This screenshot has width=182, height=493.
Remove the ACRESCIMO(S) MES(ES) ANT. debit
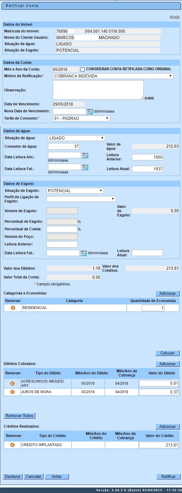click(x=12, y=383)
